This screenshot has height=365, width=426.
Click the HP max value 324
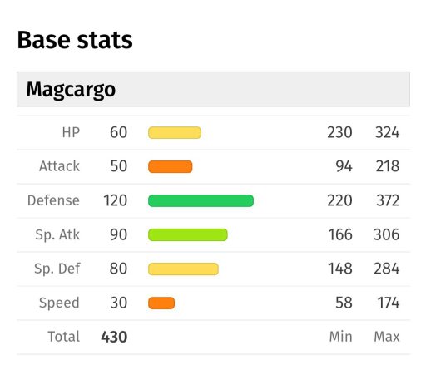click(x=387, y=132)
